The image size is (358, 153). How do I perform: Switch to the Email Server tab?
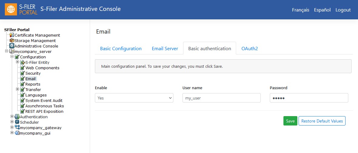pyautogui.click(x=165, y=48)
